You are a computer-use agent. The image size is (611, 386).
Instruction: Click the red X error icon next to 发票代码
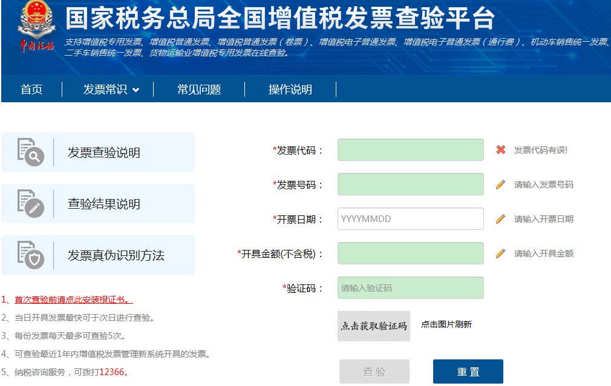(502, 149)
